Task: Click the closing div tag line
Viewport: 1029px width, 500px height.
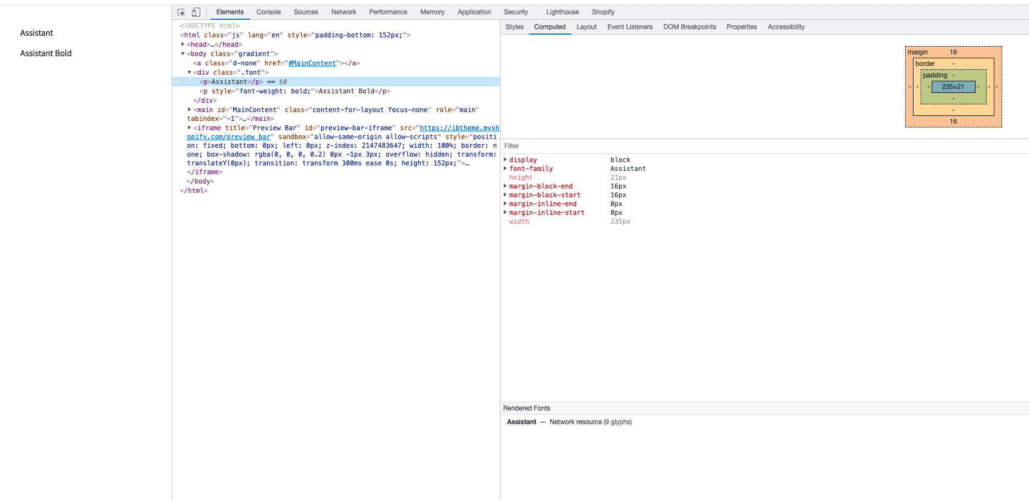Action: [x=205, y=101]
